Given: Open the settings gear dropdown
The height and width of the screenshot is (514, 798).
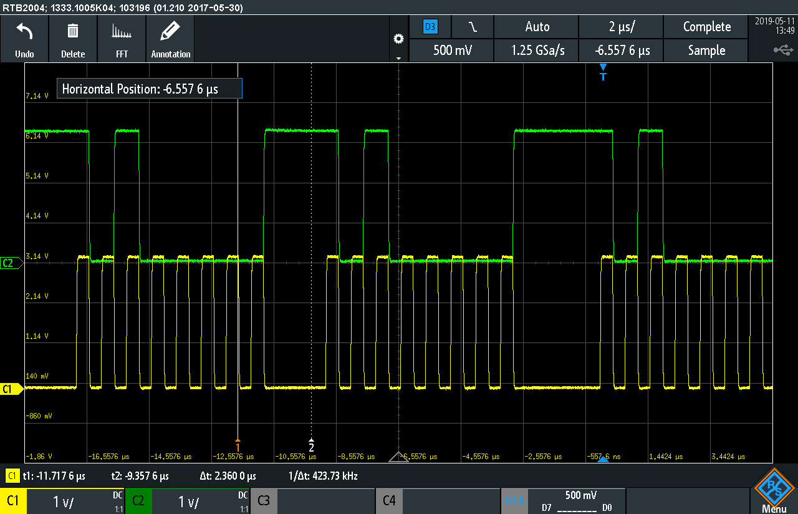Looking at the screenshot, I should 399,39.
